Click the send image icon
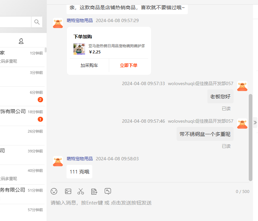This screenshot has width=258, height=221. pyautogui.click(x=68, y=191)
